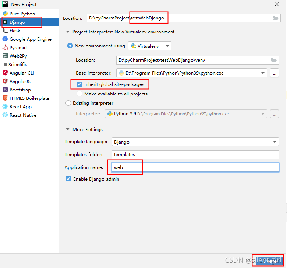Click the Create button

click(x=269, y=261)
